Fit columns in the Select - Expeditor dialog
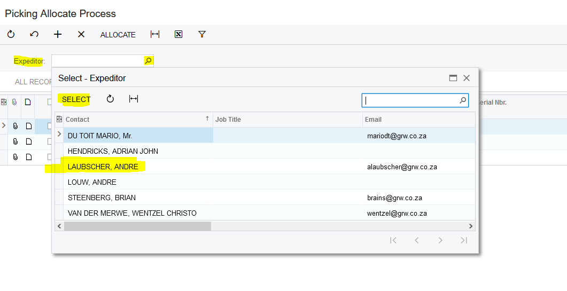 [x=134, y=99]
